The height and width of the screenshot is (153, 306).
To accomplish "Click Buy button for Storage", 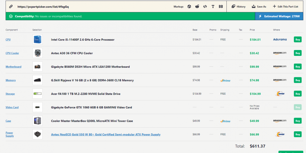I will [x=298, y=94].
